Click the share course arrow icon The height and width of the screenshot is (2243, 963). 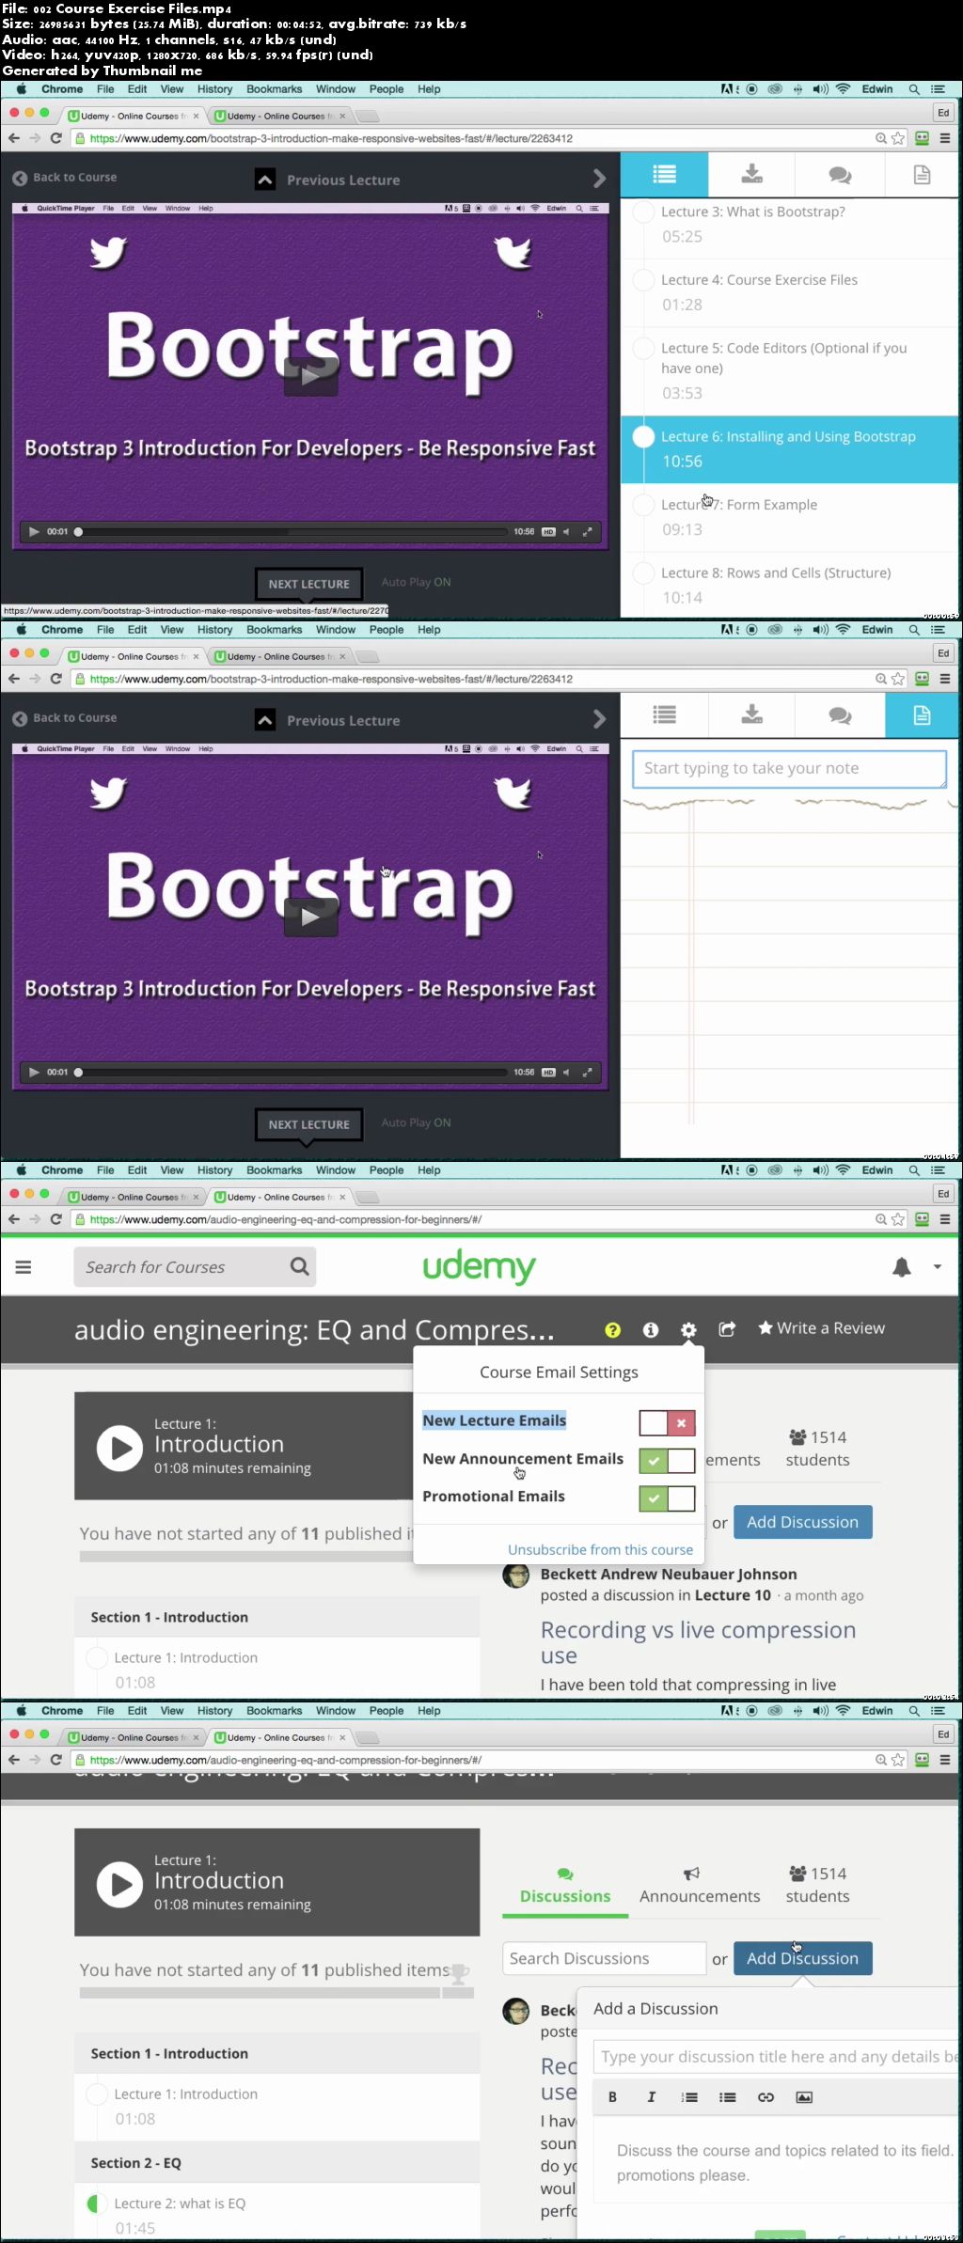(x=726, y=1329)
